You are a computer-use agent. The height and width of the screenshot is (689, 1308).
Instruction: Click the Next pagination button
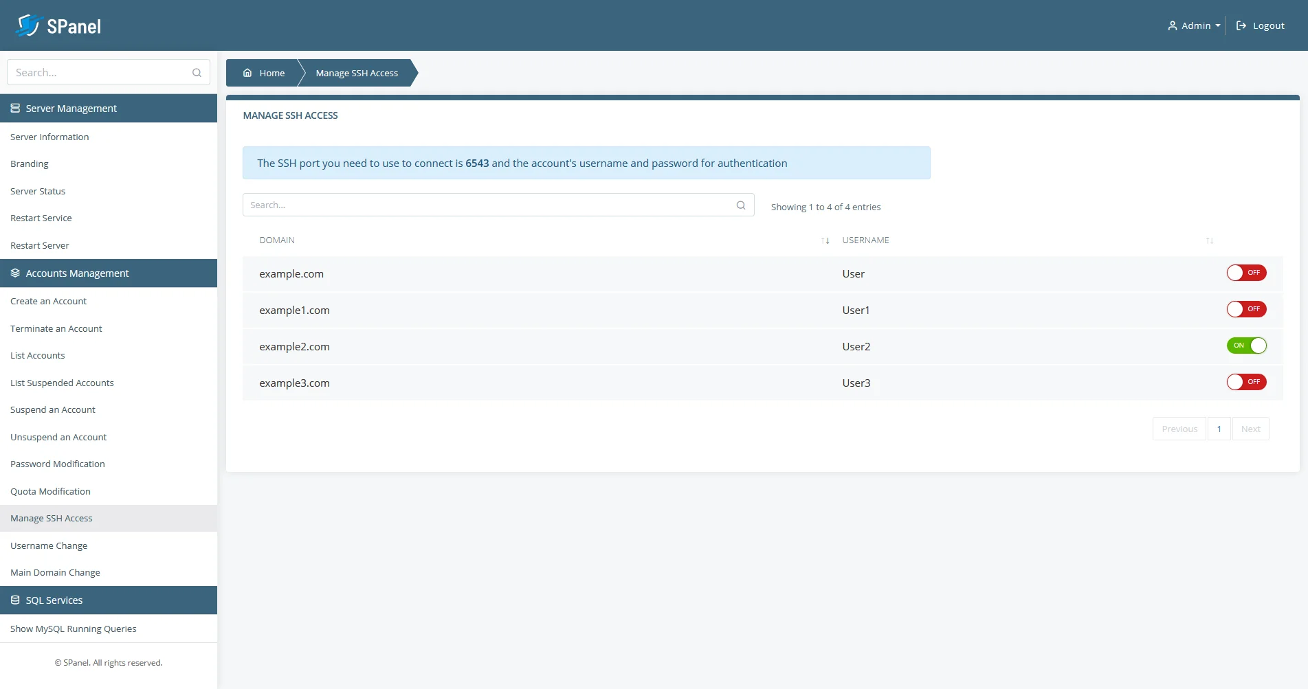[1250, 428]
